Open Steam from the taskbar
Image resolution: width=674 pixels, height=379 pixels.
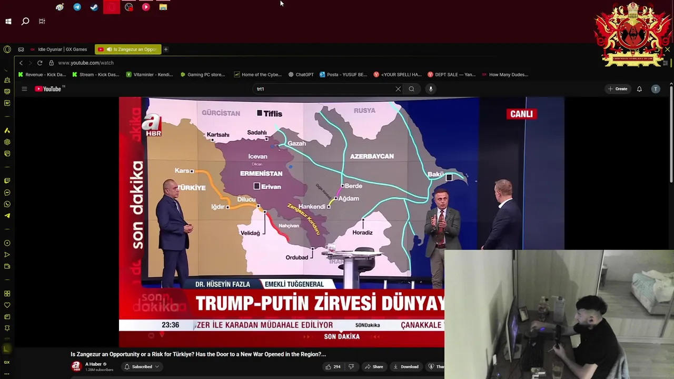94,7
